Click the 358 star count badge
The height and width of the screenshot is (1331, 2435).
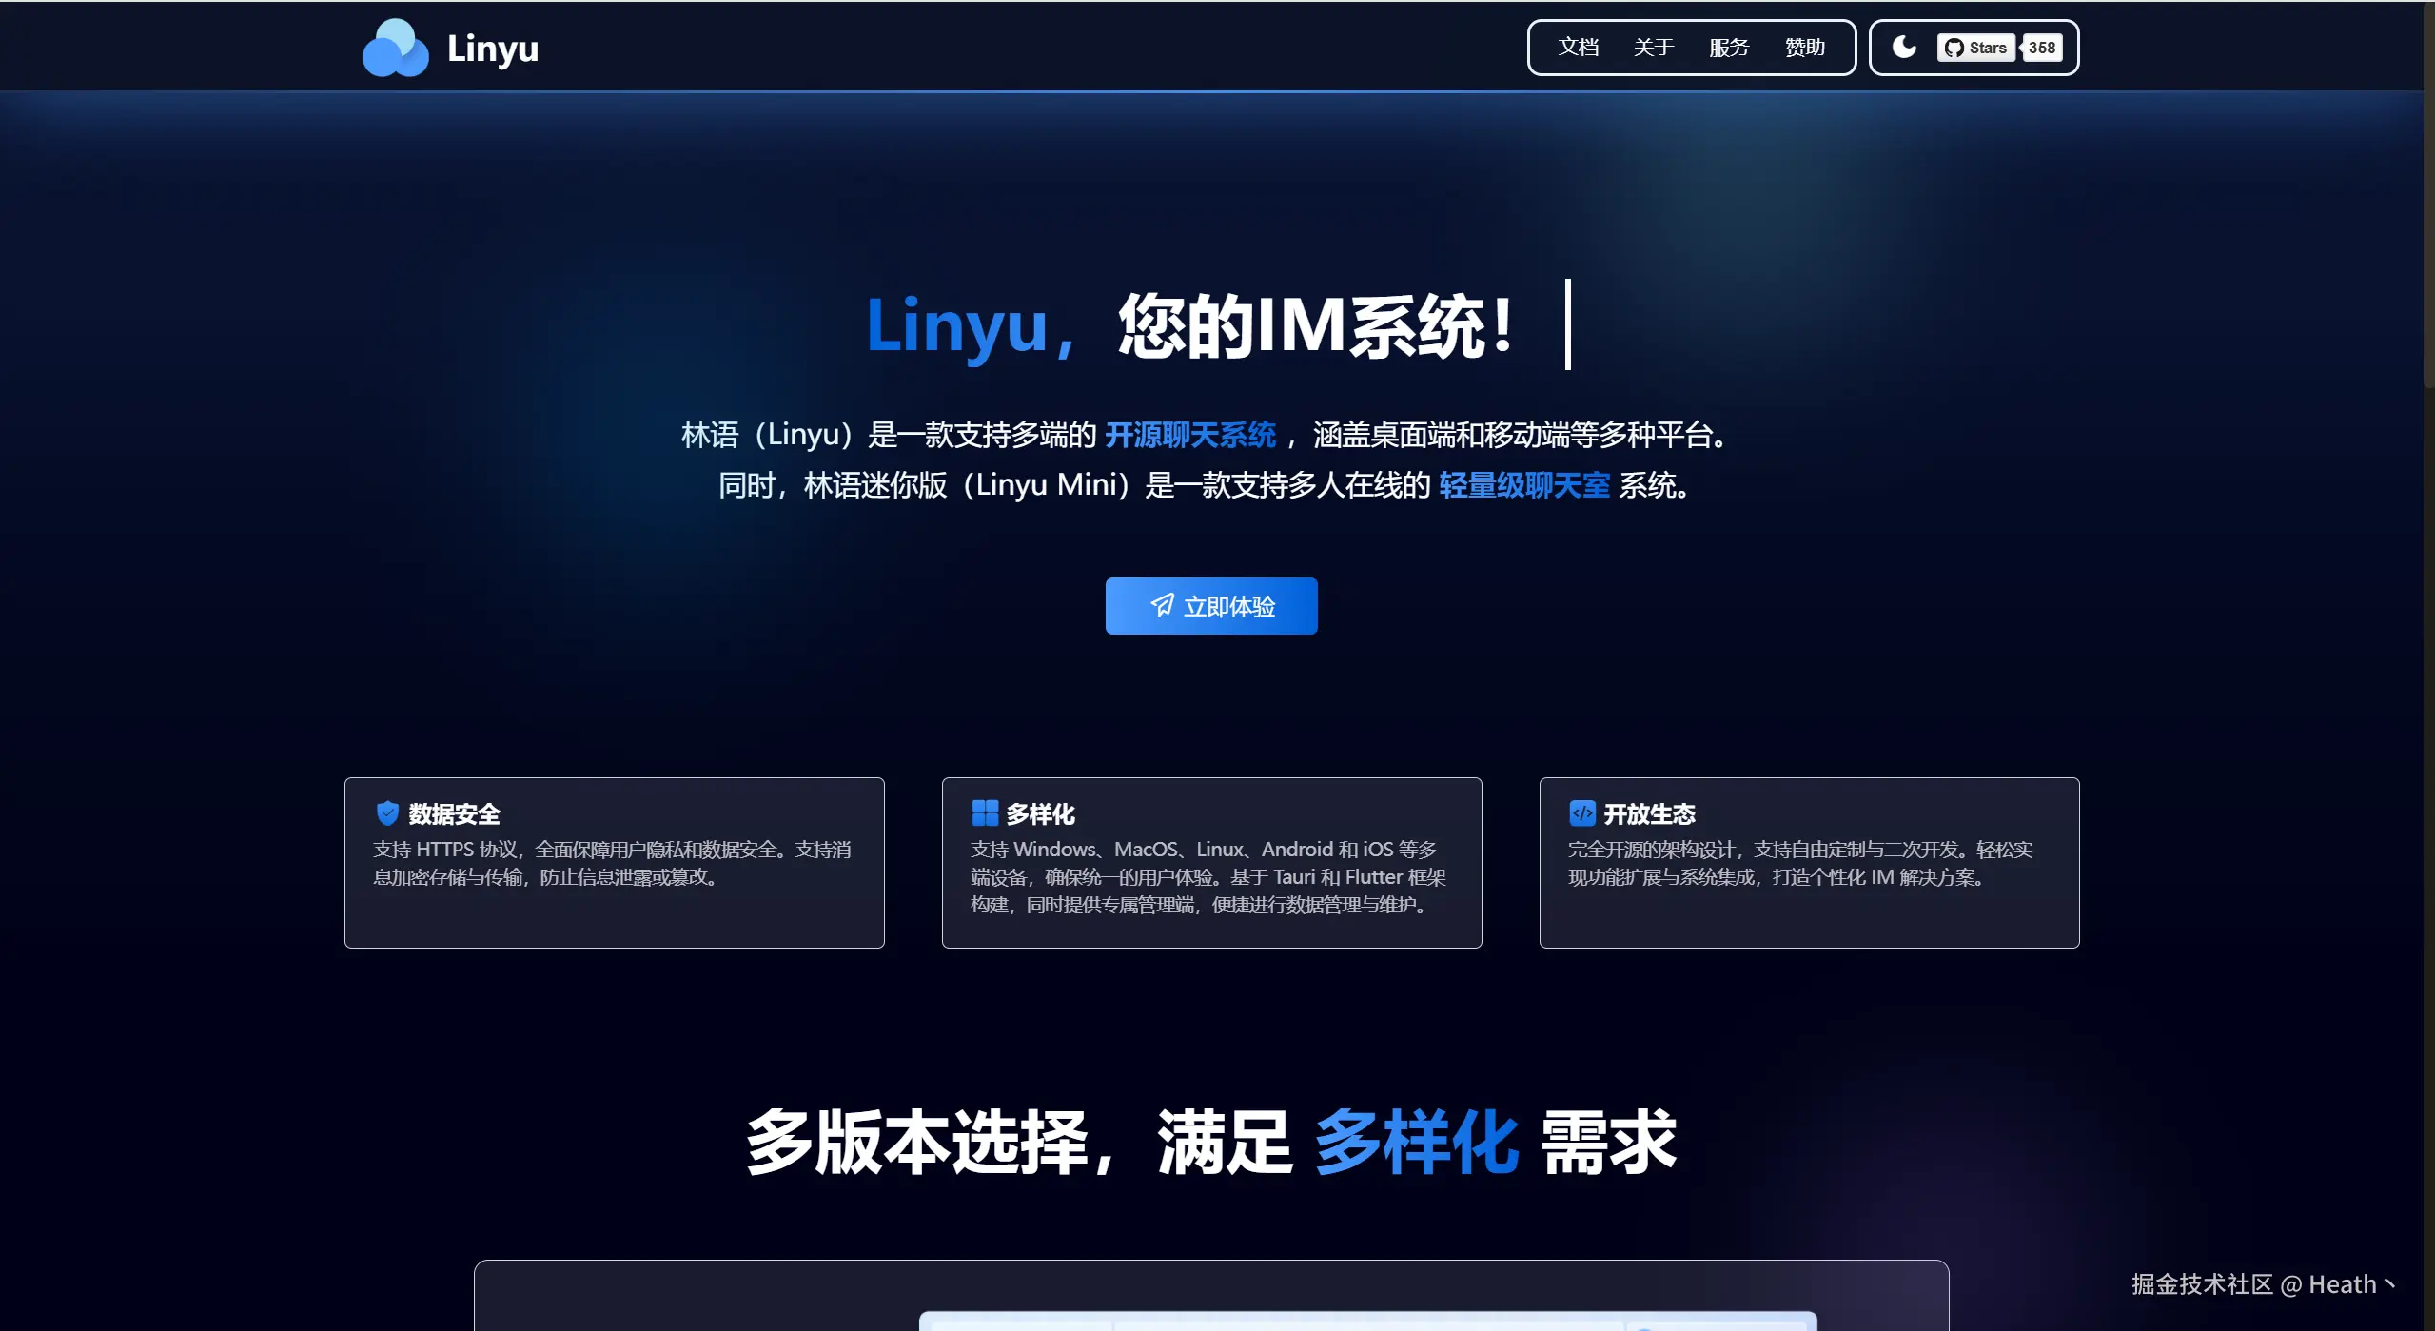point(2042,48)
